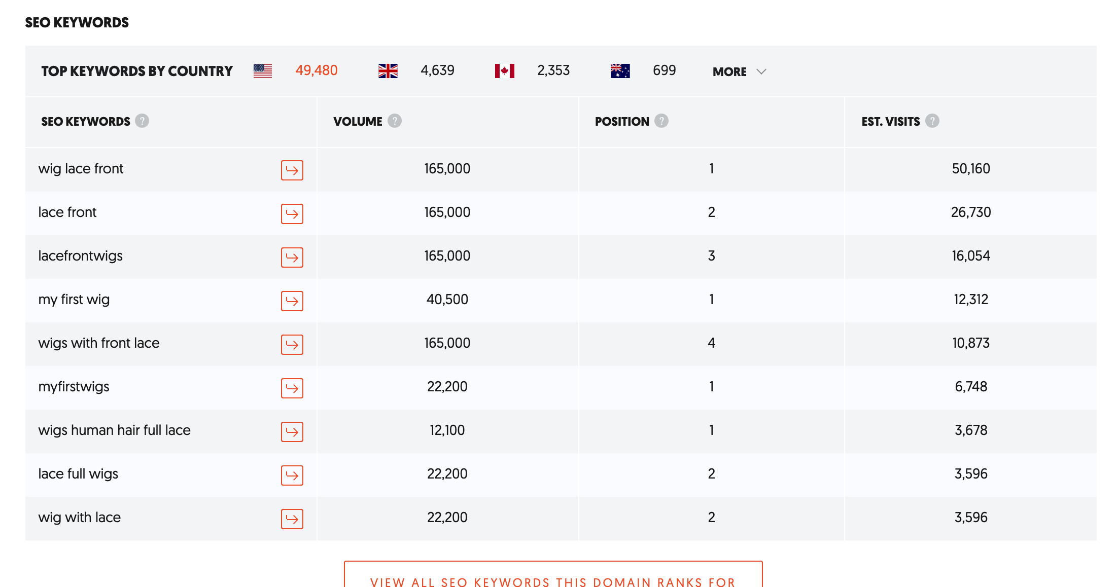
Task: Click the 'wig with lace' keyword text
Action: click(79, 518)
